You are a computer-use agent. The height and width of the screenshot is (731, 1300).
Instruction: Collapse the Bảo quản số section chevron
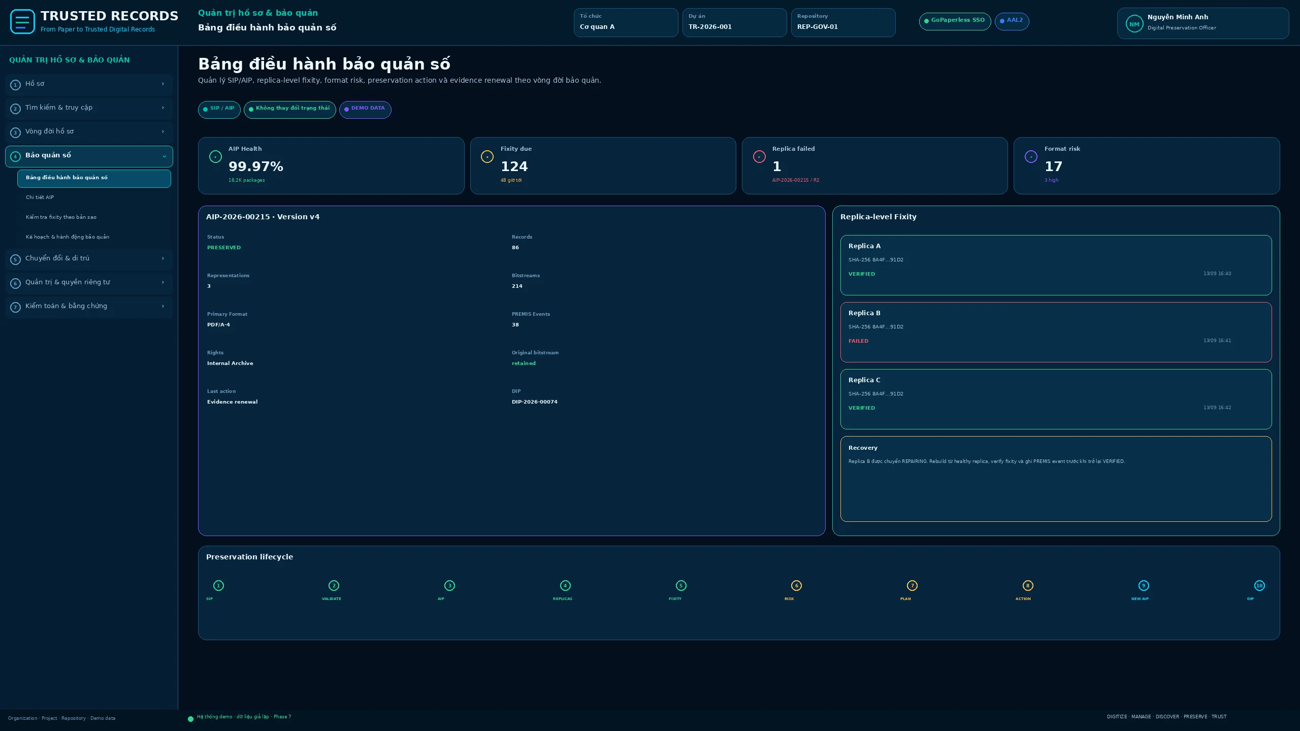pos(164,156)
